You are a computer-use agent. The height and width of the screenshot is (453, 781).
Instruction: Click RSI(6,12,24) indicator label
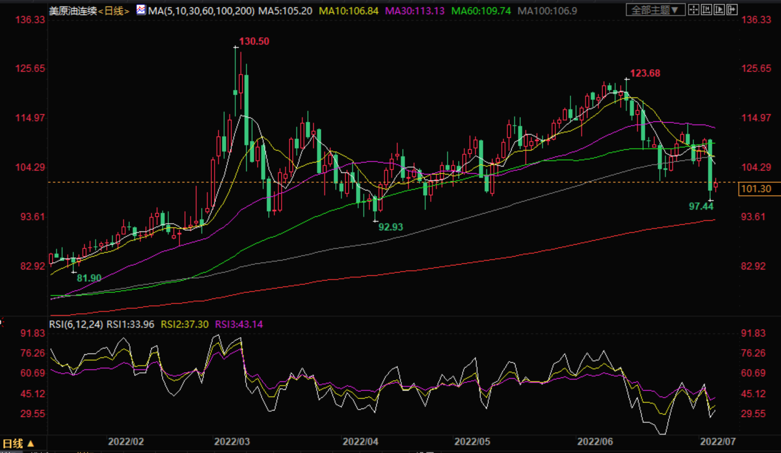[76, 324]
